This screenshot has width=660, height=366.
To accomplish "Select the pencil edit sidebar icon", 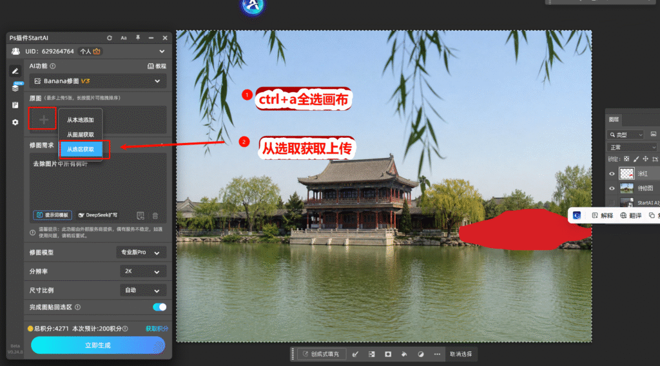I will (15, 71).
